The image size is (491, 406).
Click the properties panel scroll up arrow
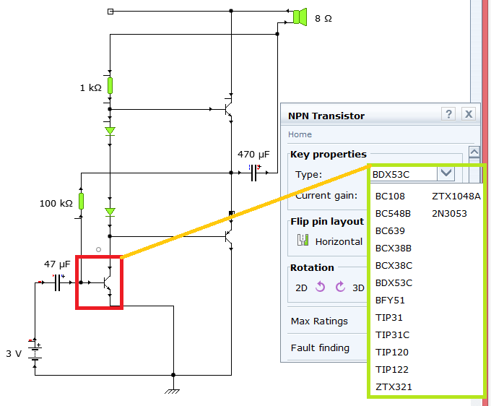(474, 152)
